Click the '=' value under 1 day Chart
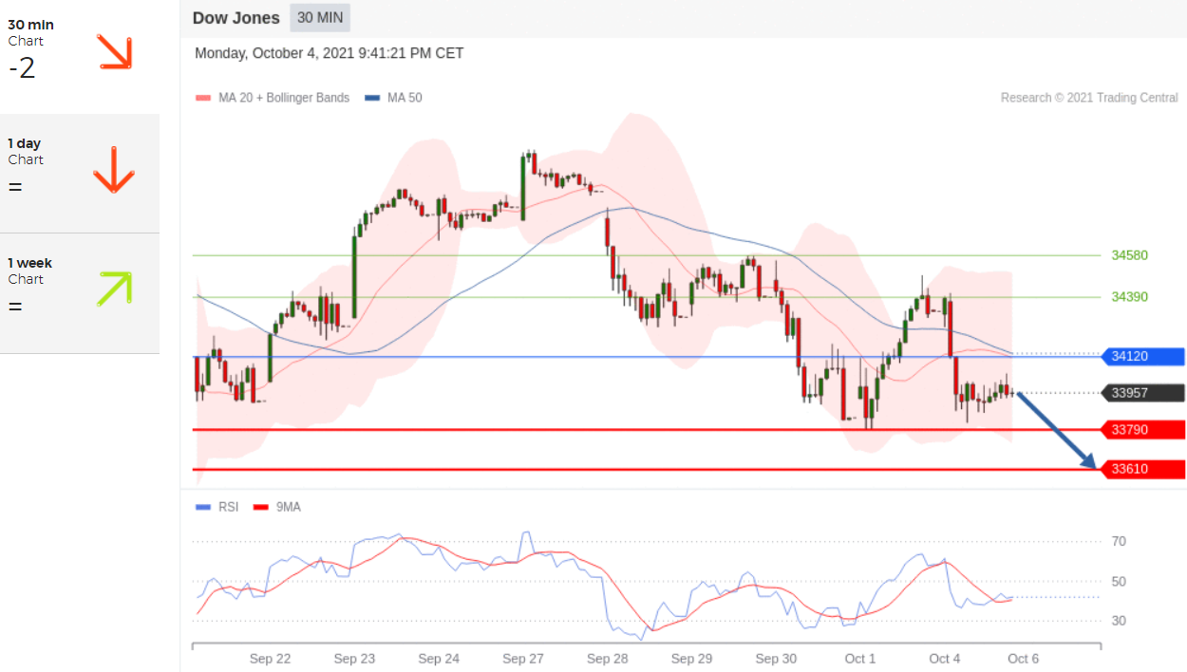The height and width of the screenshot is (672, 1187). [x=15, y=187]
